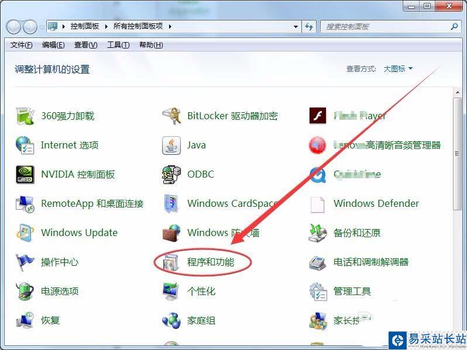Click the NVIDIA 控制面板 link text
This screenshot has width=467, height=350.
(x=78, y=174)
